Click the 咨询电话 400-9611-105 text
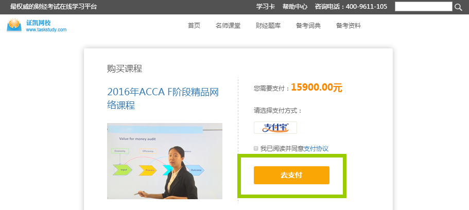 [351, 7]
